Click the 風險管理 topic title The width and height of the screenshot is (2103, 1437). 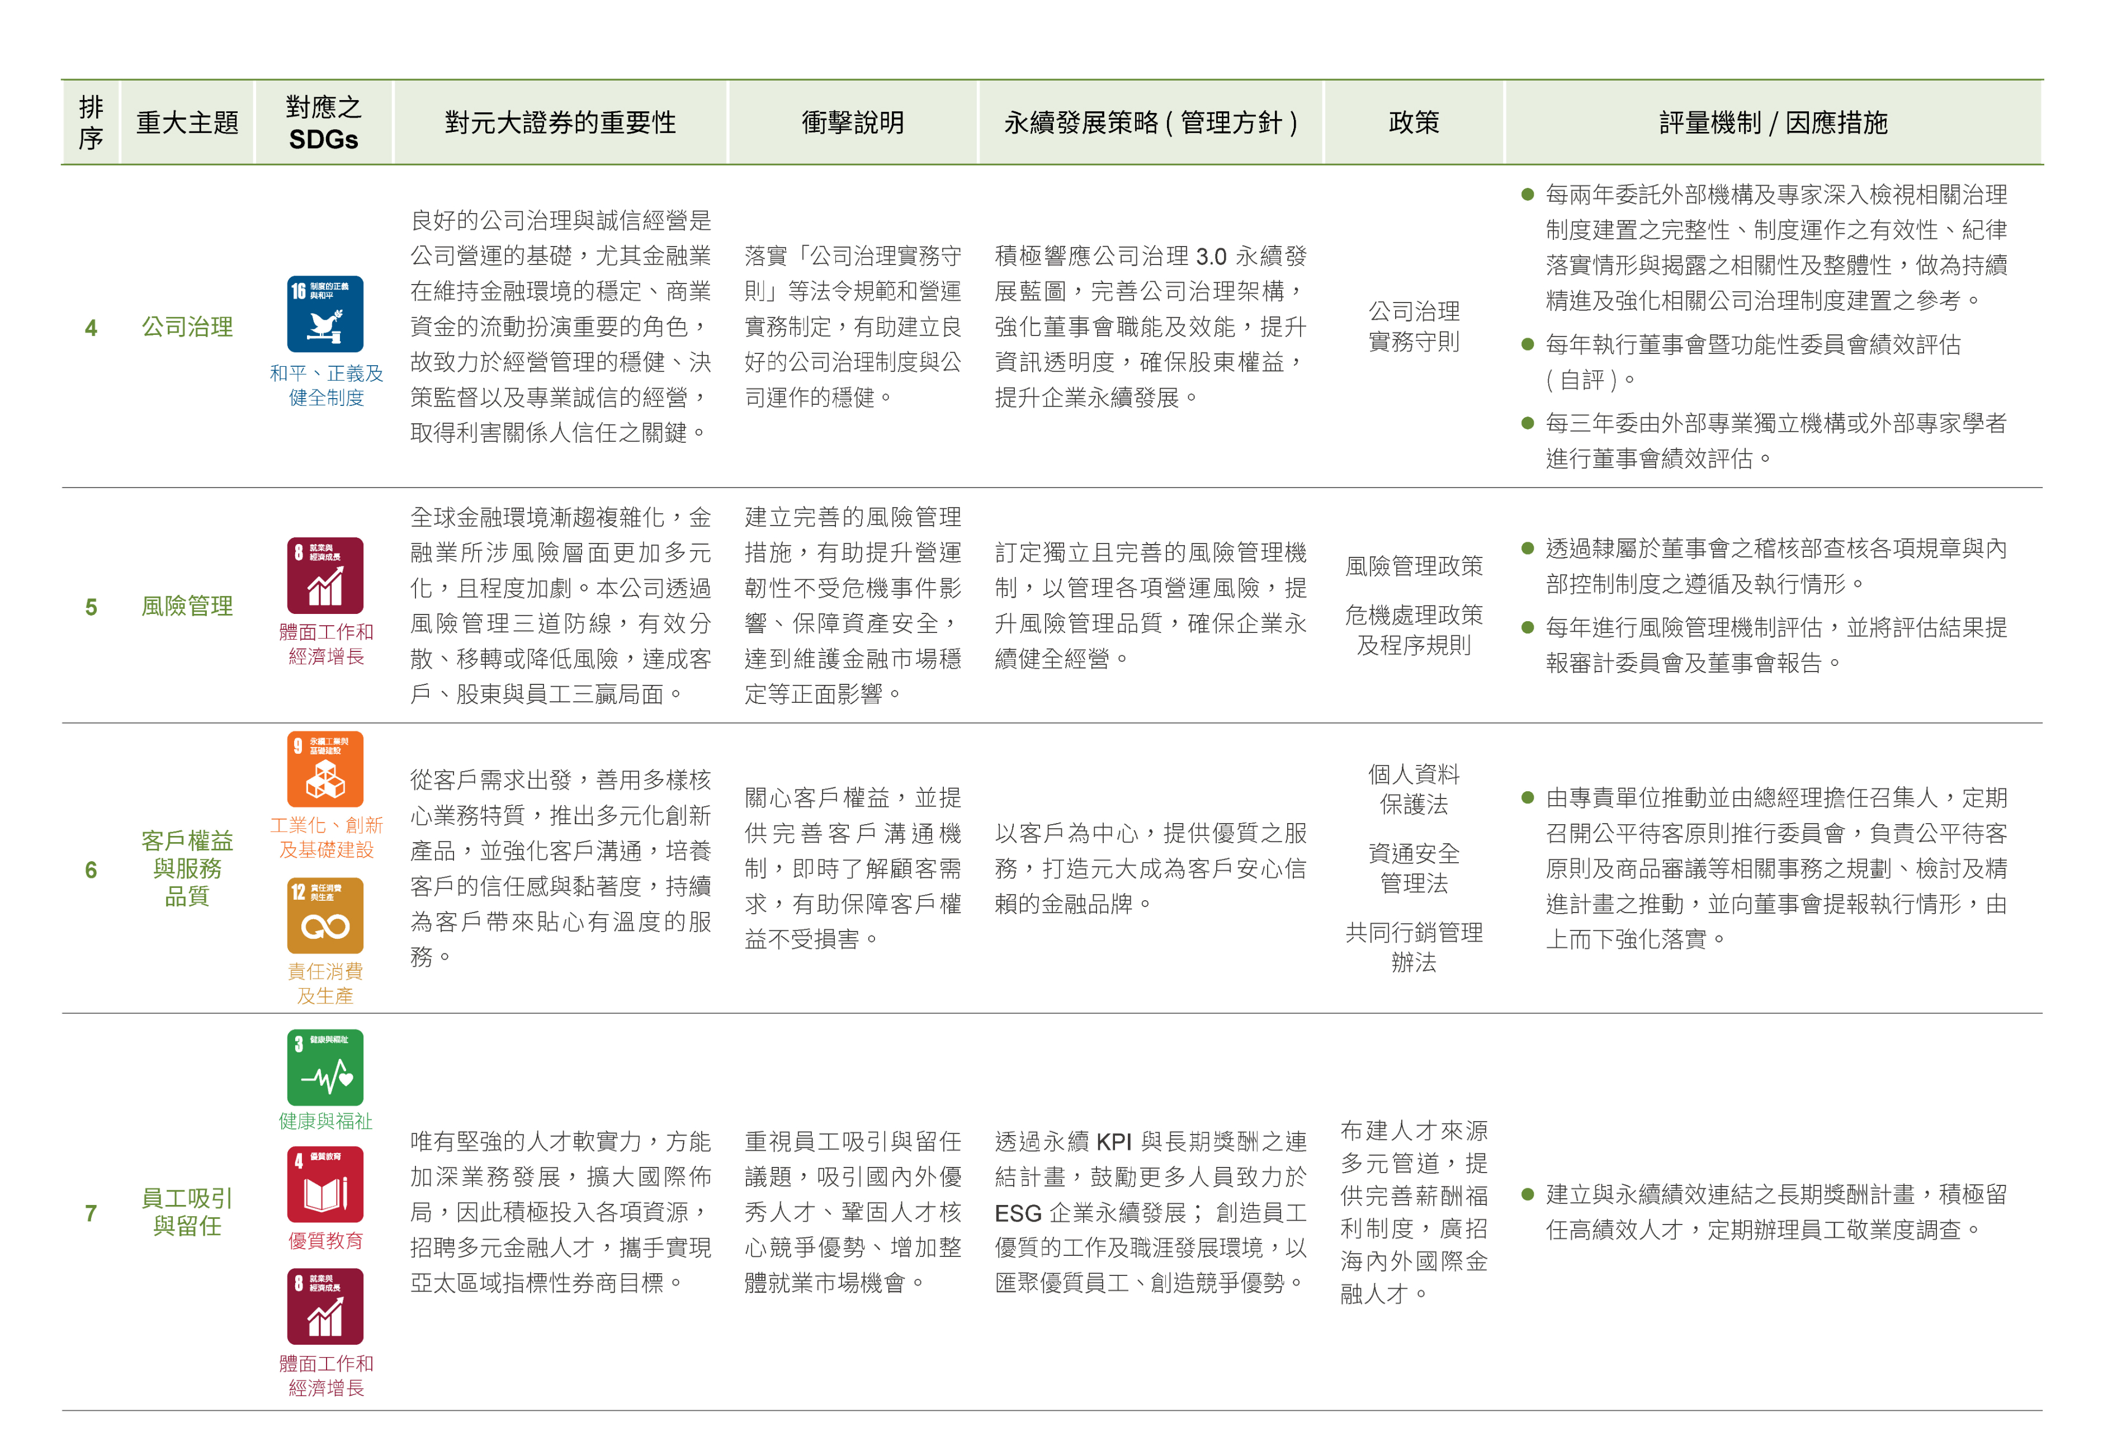coord(187,606)
